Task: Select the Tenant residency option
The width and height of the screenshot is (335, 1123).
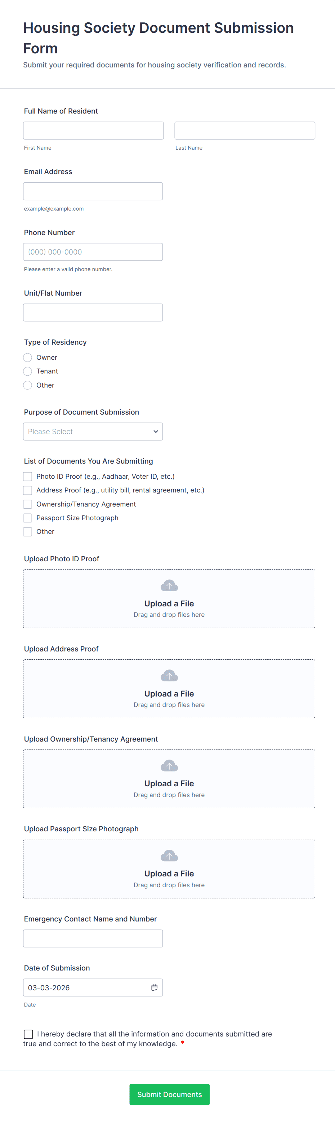Action: coord(28,371)
